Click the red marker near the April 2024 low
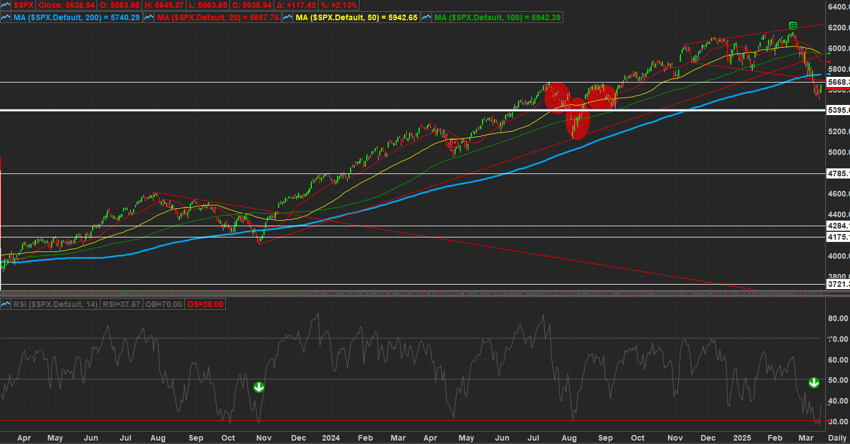 pos(453,143)
